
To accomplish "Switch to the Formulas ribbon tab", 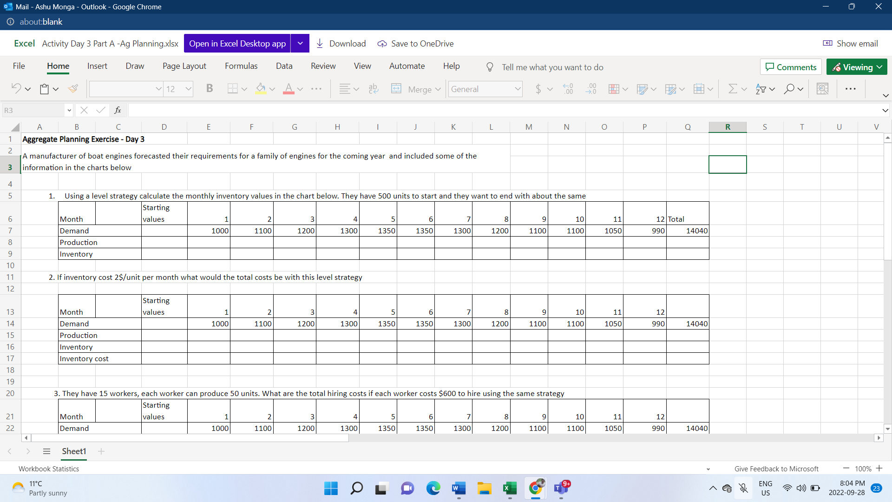I will coord(241,66).
